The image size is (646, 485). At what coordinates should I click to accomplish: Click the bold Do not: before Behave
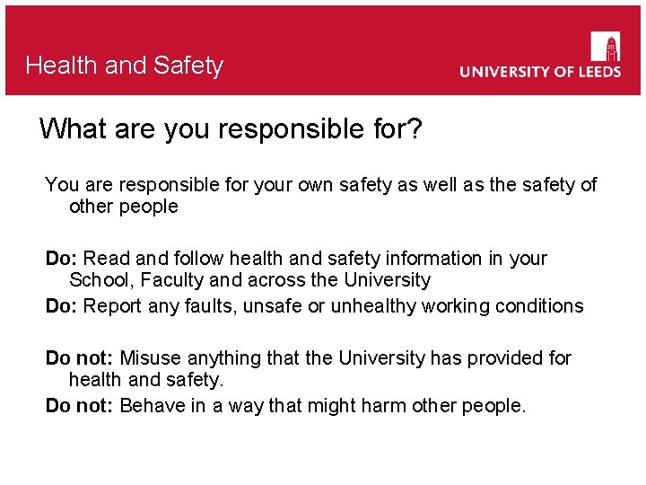coord(79,406)
